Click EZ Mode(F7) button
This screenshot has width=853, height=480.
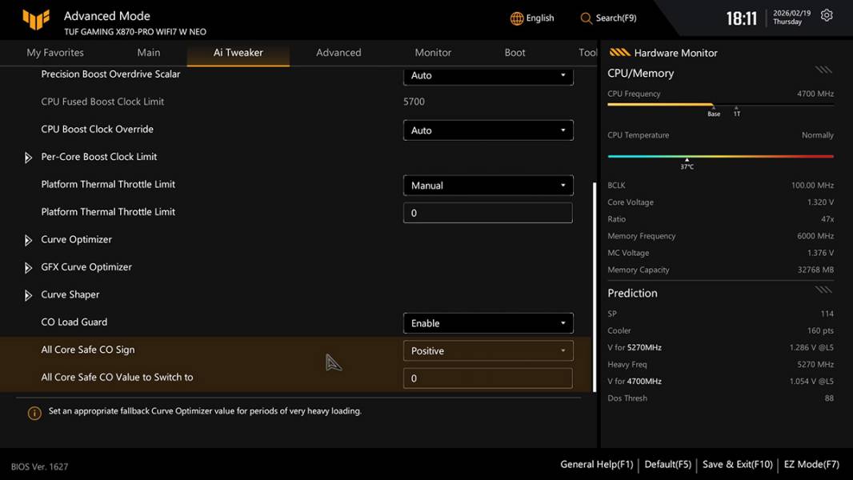[811, 464]
